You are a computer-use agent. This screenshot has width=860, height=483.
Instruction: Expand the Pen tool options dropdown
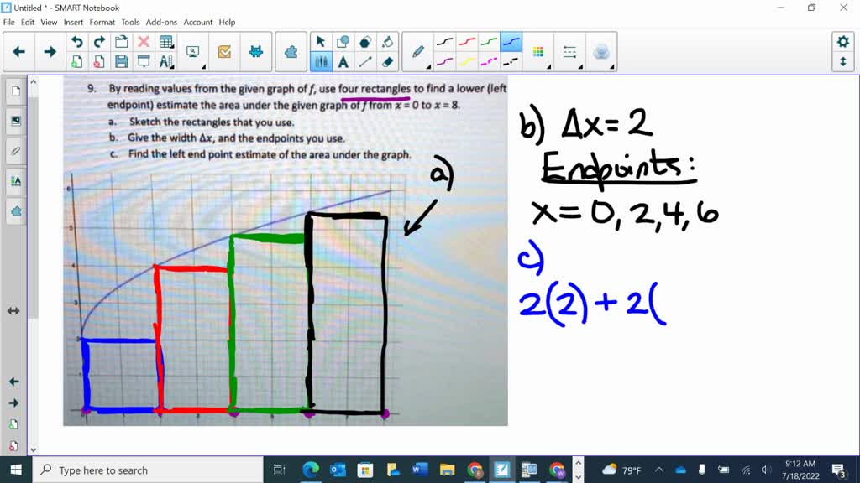429,67
